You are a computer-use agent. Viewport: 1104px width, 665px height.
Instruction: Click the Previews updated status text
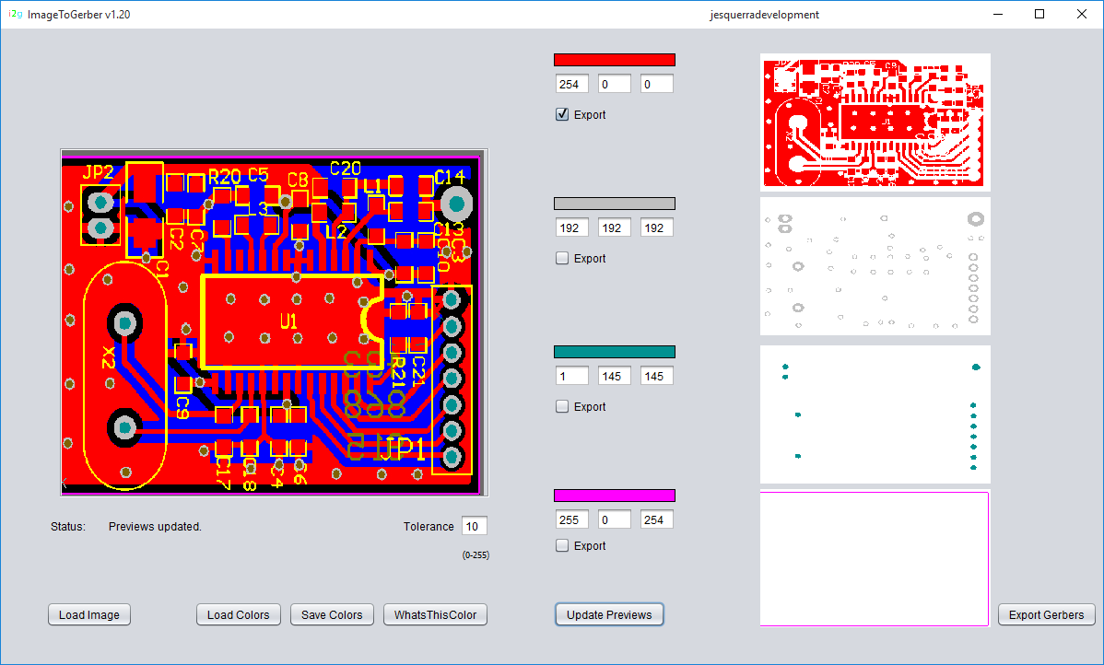(155, 526)
